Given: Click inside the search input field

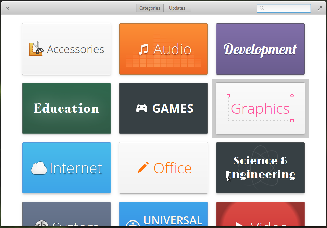Looking at the screenshot, I should pyautogui.click(x=287, y=8).
